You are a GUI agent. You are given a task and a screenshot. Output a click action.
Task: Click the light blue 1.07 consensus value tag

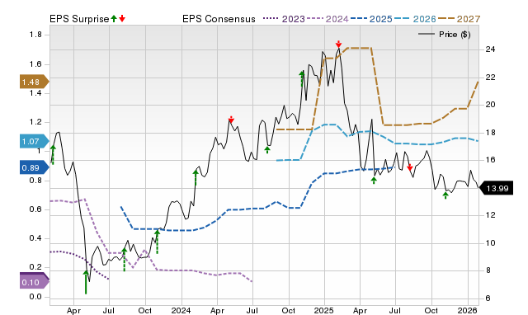35,141
